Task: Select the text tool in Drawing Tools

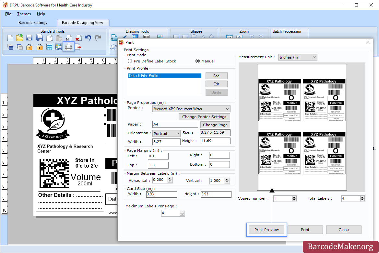Action: [113, 38]
